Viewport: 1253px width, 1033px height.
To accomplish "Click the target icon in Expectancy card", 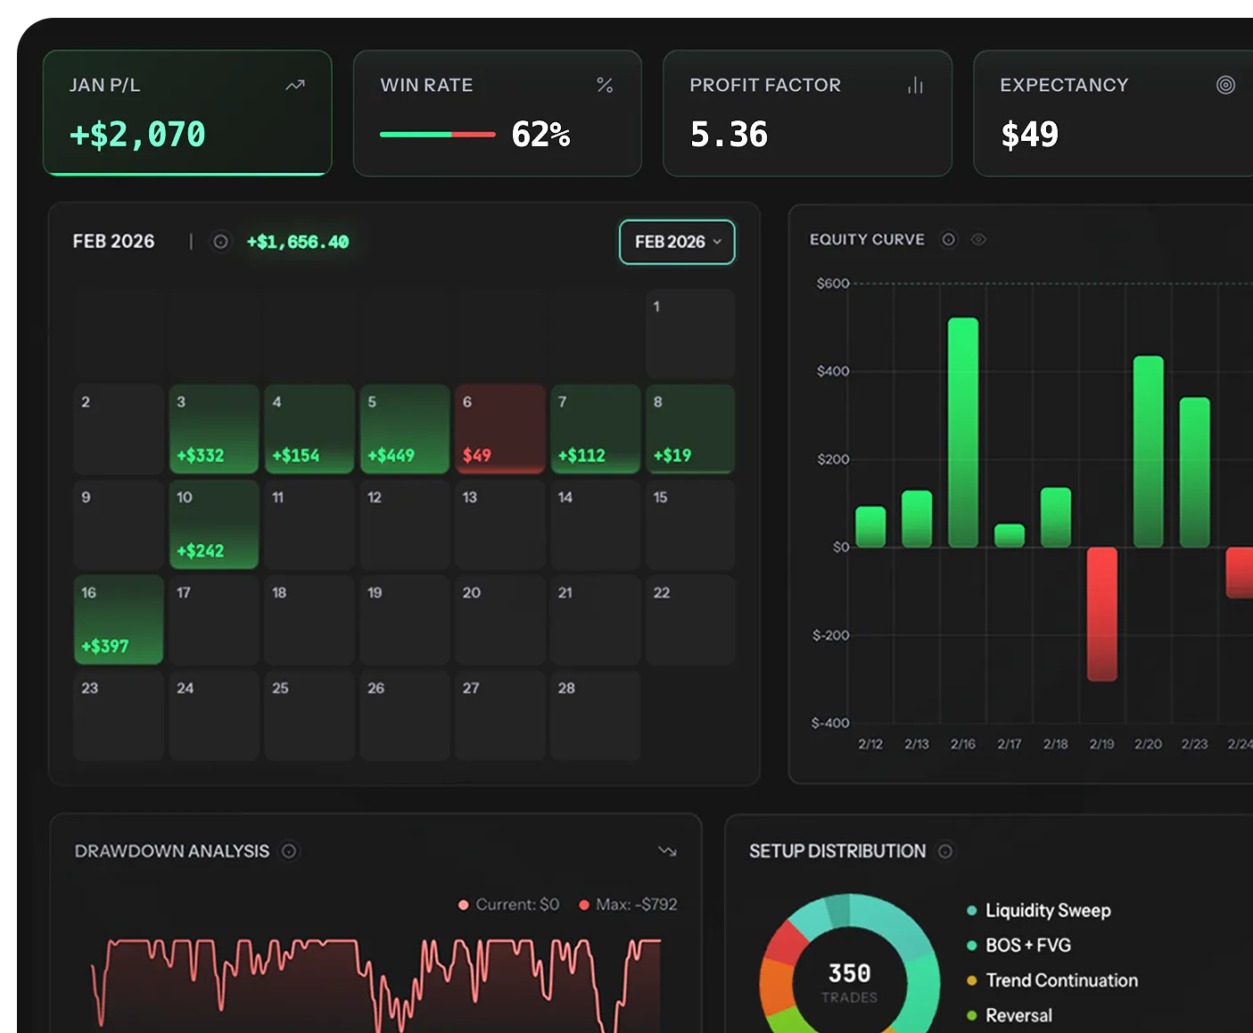I will click(x=1225, y=85).
